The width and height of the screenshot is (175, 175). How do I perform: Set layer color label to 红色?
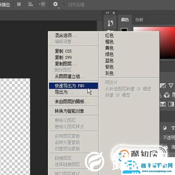coord(129,35)
